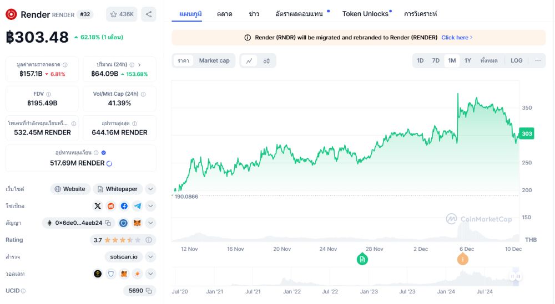This screenshot has width=555, height=304.
Task: Click the orange sun wallet icon
Action: tap(137, 274)
